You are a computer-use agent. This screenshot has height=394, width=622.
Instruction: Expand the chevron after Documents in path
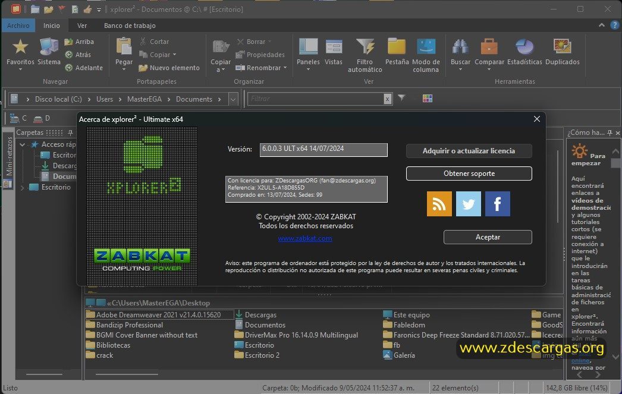coord(219,99)
